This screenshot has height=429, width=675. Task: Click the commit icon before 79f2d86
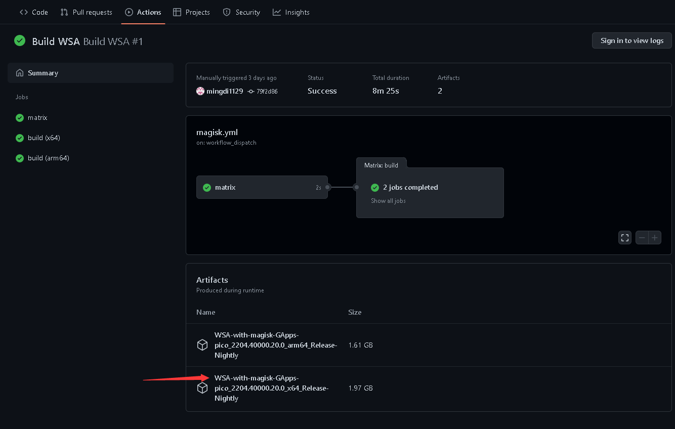tap(251, 92)
